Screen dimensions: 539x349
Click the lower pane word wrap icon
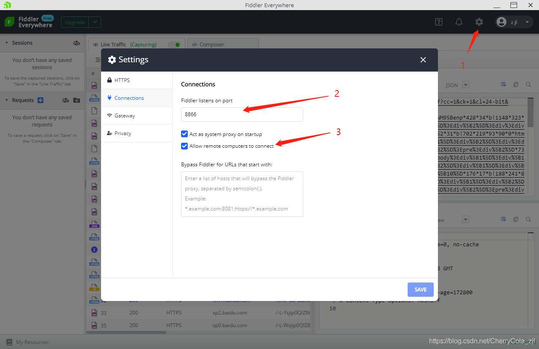[x=503, y=219]
